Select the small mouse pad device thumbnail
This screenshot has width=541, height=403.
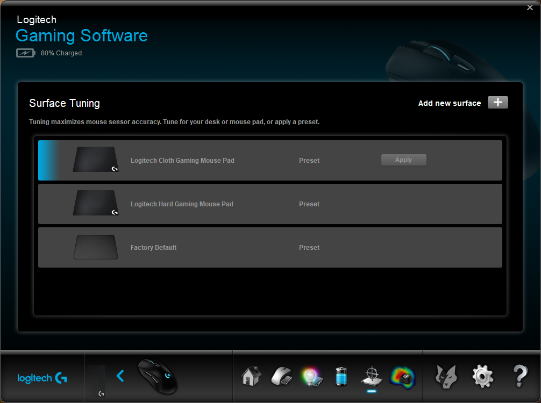click(x=97, y=381)
